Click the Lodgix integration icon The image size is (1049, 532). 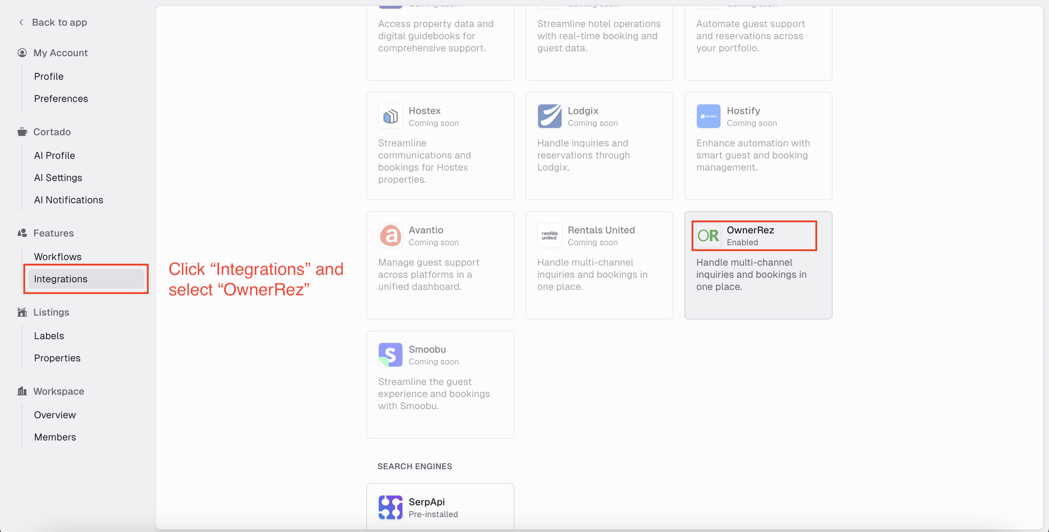(x=549, y=116)
